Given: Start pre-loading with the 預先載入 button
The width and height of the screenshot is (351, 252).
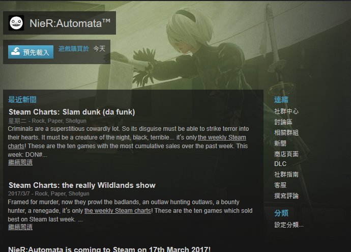Looking at the screenshot, I should [x=31, y=52].
